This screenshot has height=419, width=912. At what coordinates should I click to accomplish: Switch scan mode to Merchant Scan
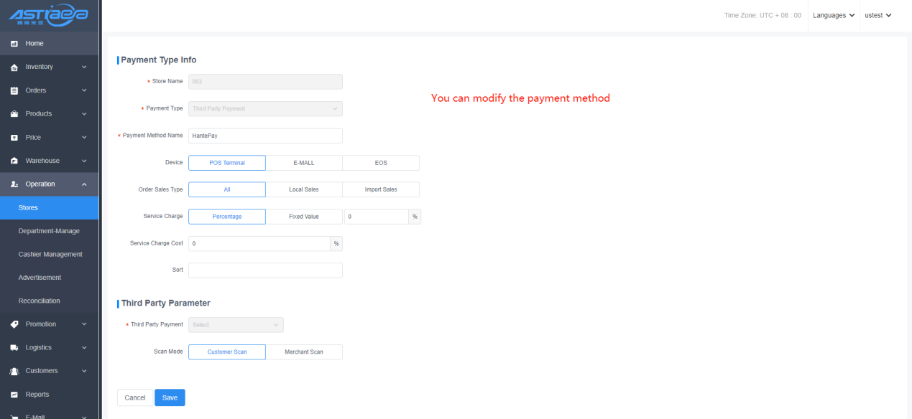click(303, 352)
